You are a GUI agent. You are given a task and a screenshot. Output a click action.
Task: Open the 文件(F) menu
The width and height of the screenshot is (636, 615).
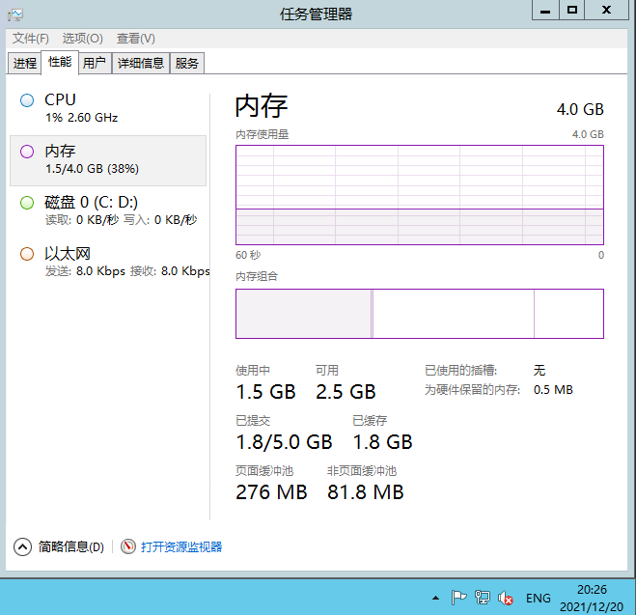pyautogui.click(x=30, y=39)
